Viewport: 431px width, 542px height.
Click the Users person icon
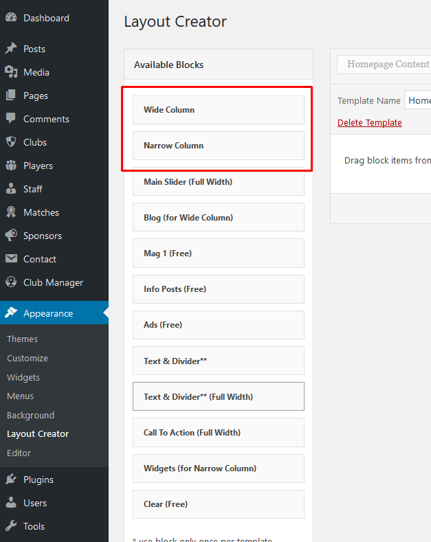(x=11, y=502)
